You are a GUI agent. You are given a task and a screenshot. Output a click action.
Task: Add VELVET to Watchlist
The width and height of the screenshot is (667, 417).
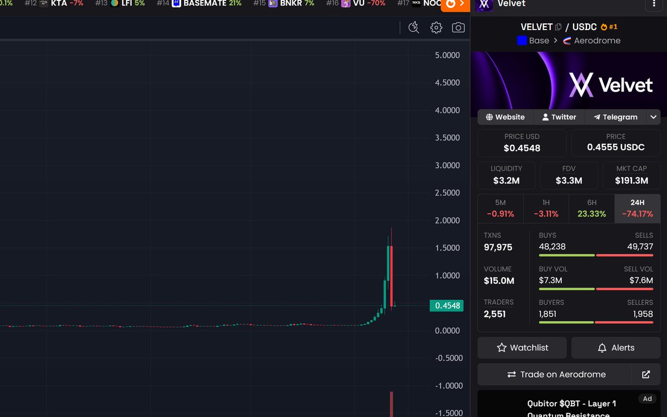click(522, 348)
